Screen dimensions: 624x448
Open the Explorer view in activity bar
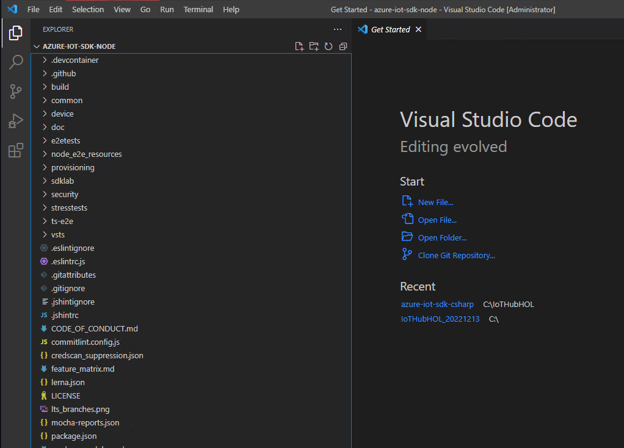(x=15, y=33)
